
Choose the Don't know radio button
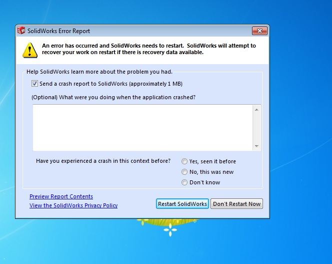pos(184,182)
